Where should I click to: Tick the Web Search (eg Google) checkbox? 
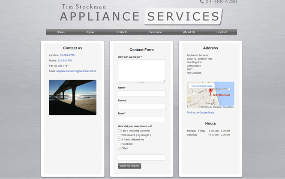tap(119, 135)
